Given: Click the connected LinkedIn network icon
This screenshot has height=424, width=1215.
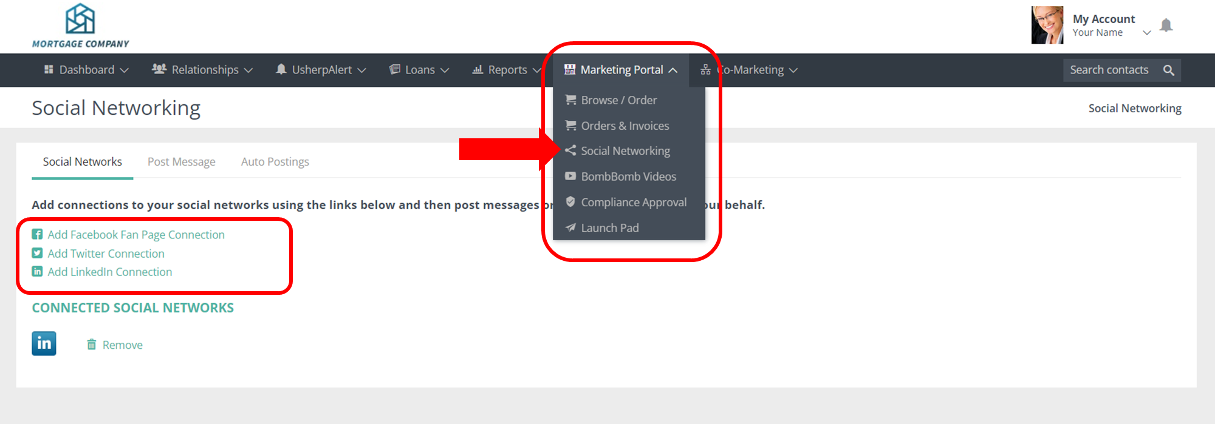Looking at the screenshot, I should tap(44, 343).
